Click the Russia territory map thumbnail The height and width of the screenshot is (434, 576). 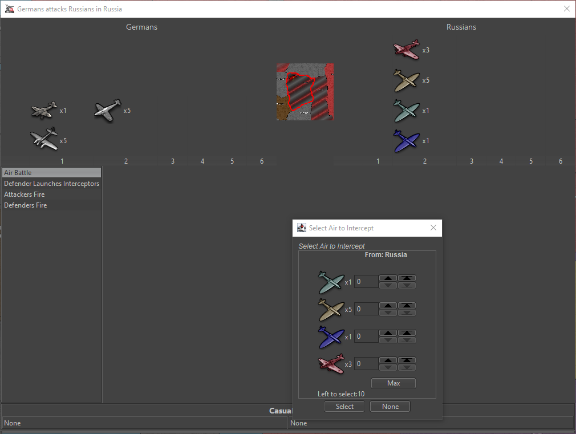coord(305,92)
